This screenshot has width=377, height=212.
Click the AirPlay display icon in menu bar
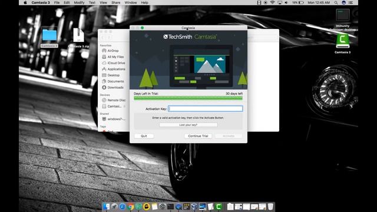pos(280,2)
